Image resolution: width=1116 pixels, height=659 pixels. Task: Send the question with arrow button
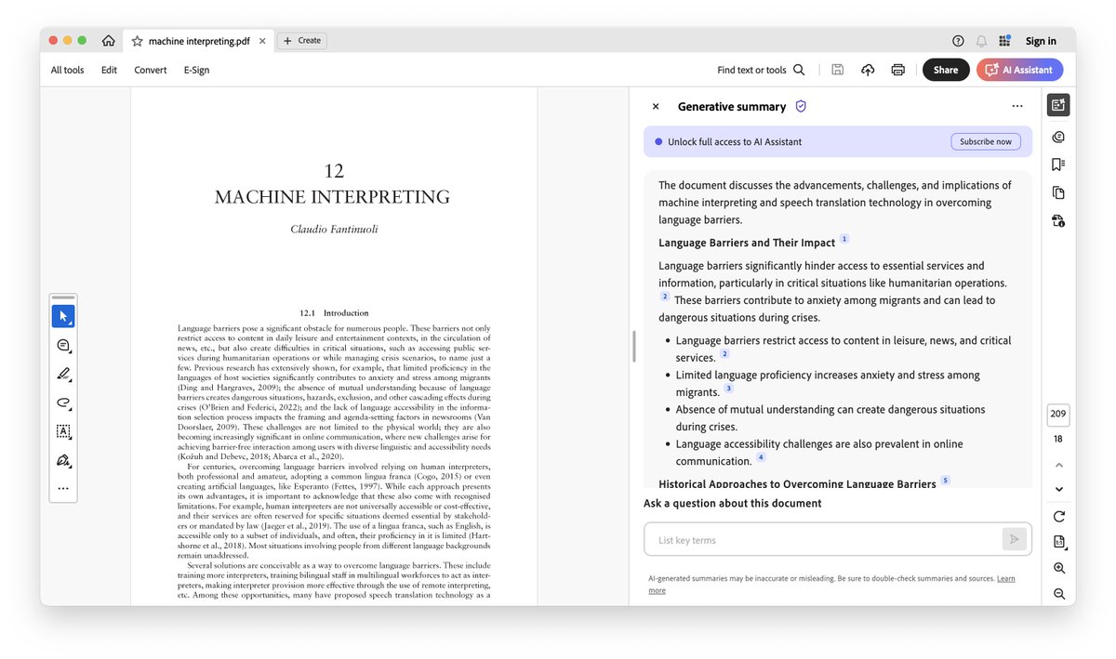tap(1014, 539)
